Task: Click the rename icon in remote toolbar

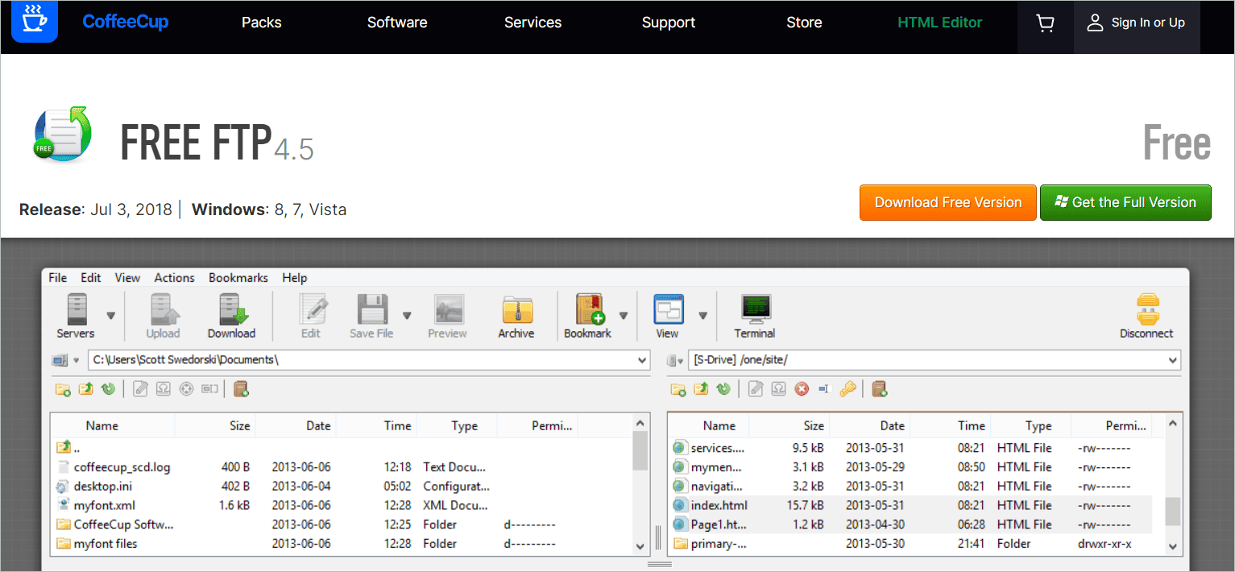Action: (x=823, y=389)
